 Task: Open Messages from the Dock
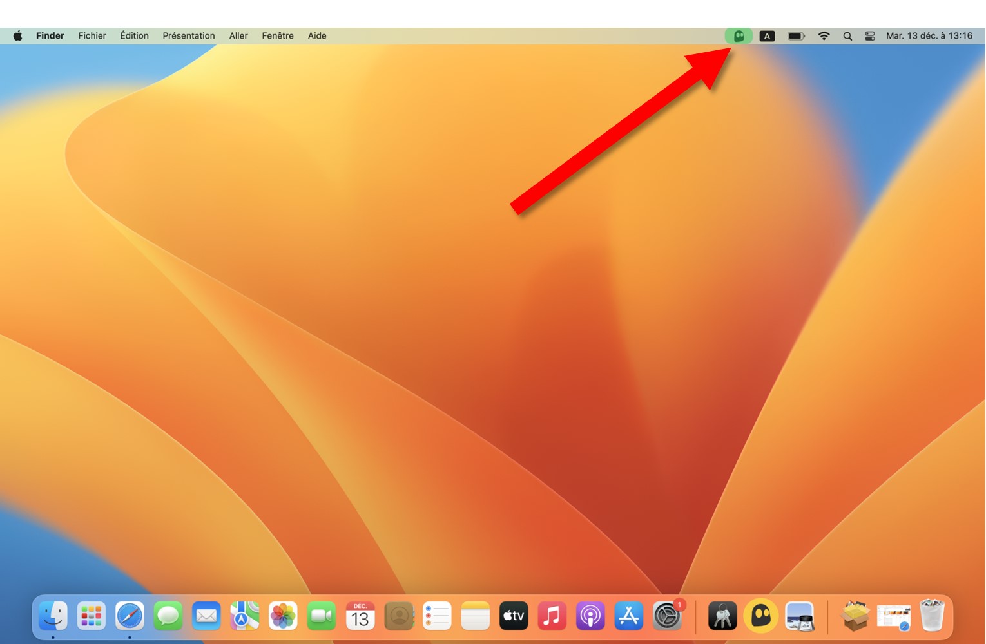168,616
